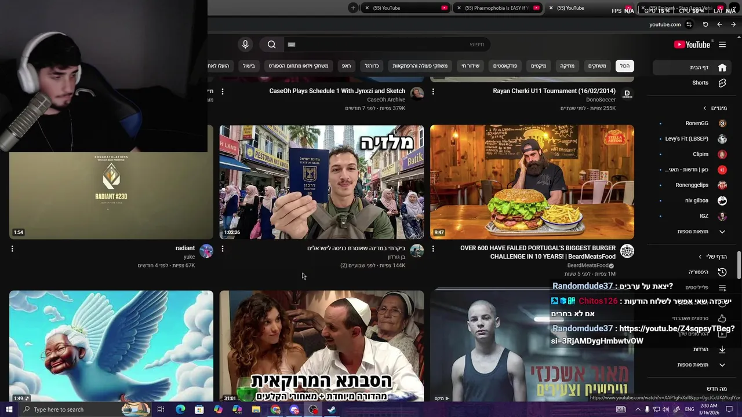This screenshot has width=742, height=417.
Task: Open BeardMeatsFood channel avatar
Action: pos(627,251)
